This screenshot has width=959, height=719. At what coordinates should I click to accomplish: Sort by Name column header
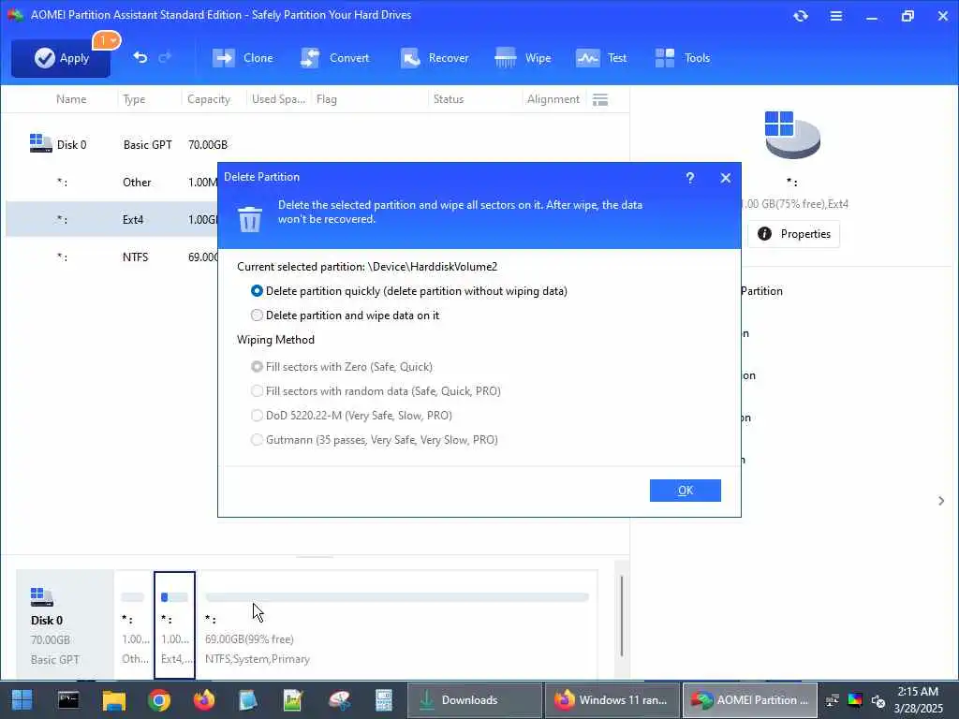coord(71,99)
